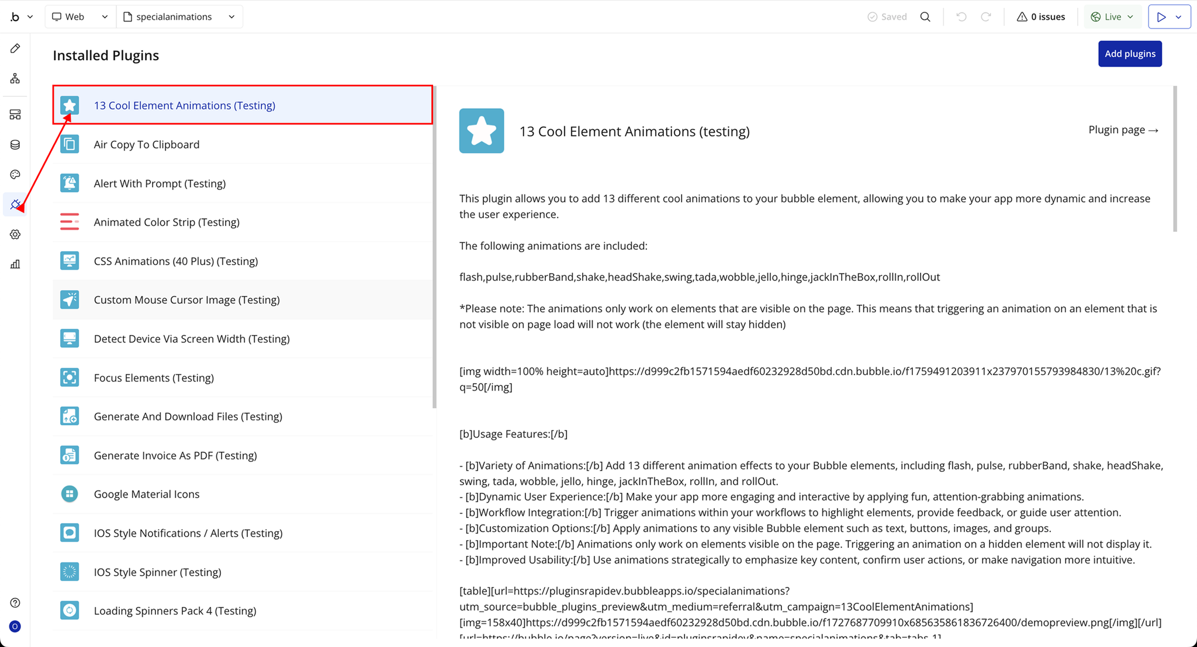
Task: Click the Add plugins button
Action: [x=1129, y=54]
